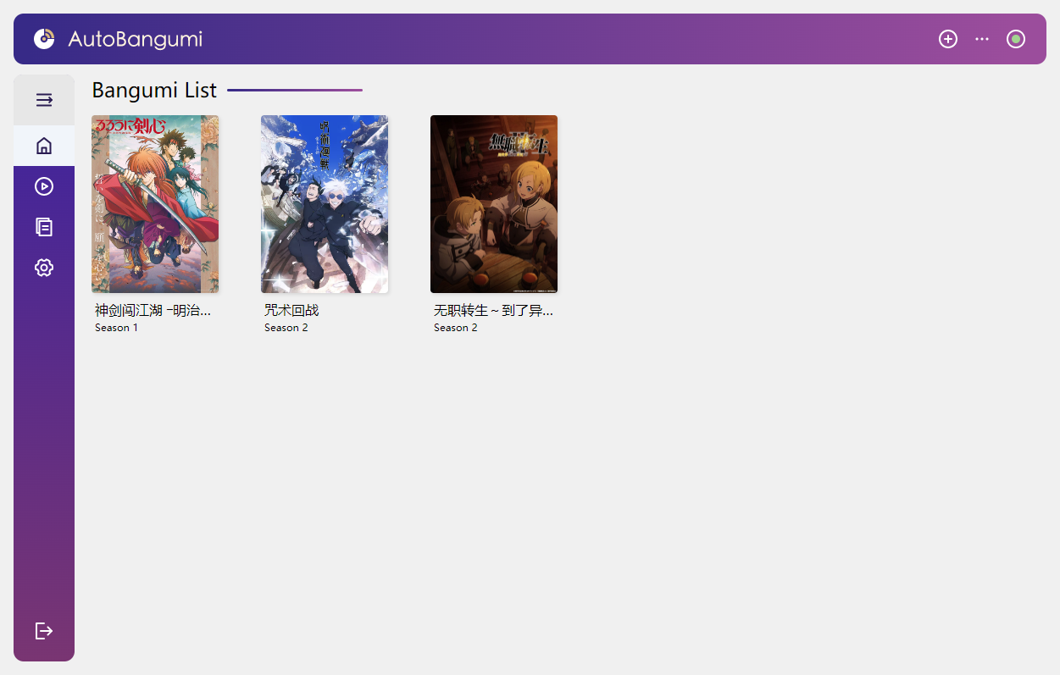Viewport: 1060px width, 675px height.
Task: Click the add bangumi plus icon
Action: [x=948, y=39]
